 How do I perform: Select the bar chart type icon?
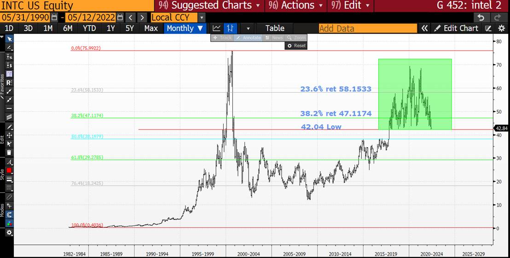coord(230,28)
